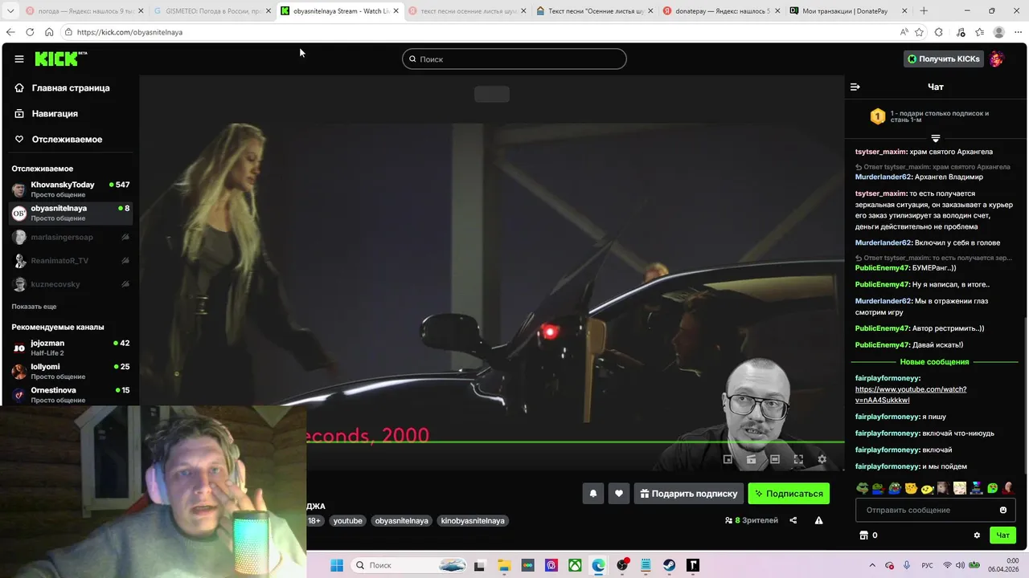This screenshot has width=1029, height=578.
Task: Open the emoji picker in the message box
Action: tap(1003, 510)
